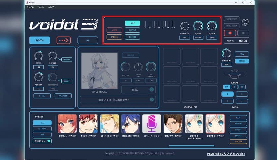Open the ヘルプ menu
The height and width of the screenshot is (160, 277).
(51, 7)
